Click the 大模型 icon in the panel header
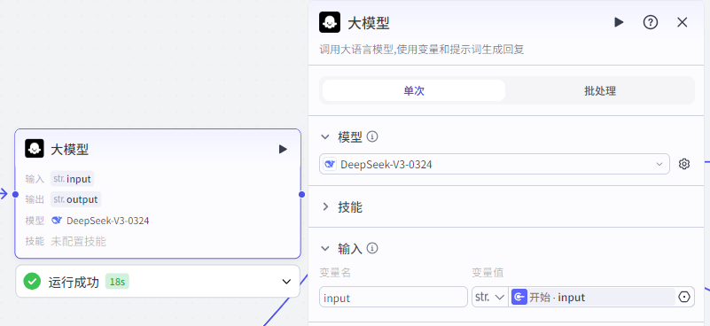Image resolution: width=710 pixels, height=326 pixels. click(x=330, y=22)
